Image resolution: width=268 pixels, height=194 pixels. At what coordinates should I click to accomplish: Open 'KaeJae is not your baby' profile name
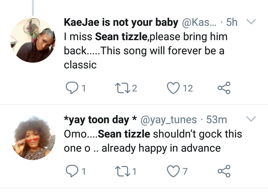pyautogui.click(x=121, y=22)
